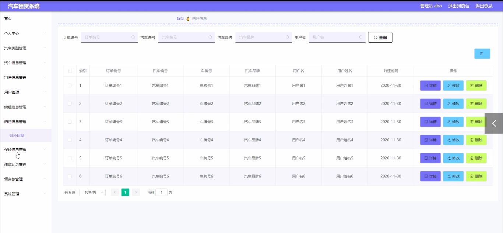
Task: Click the green page 1 pagination button
Action: coord(125,192)
